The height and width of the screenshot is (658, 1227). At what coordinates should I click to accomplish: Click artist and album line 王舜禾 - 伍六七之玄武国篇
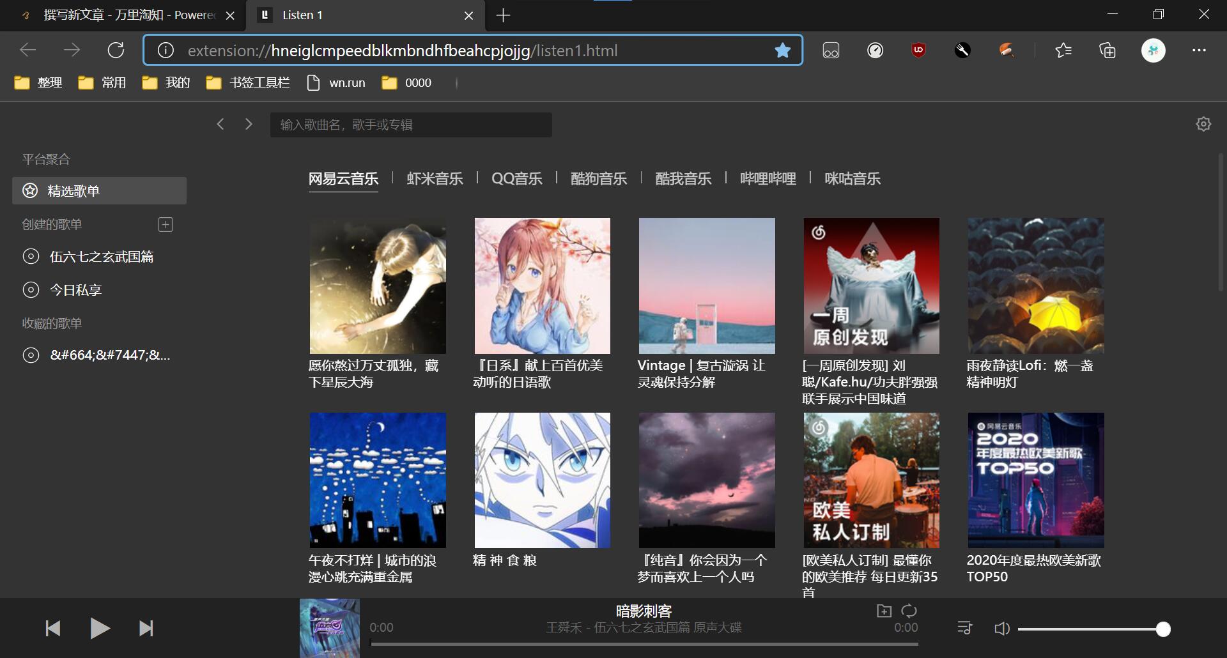(644, 628)
